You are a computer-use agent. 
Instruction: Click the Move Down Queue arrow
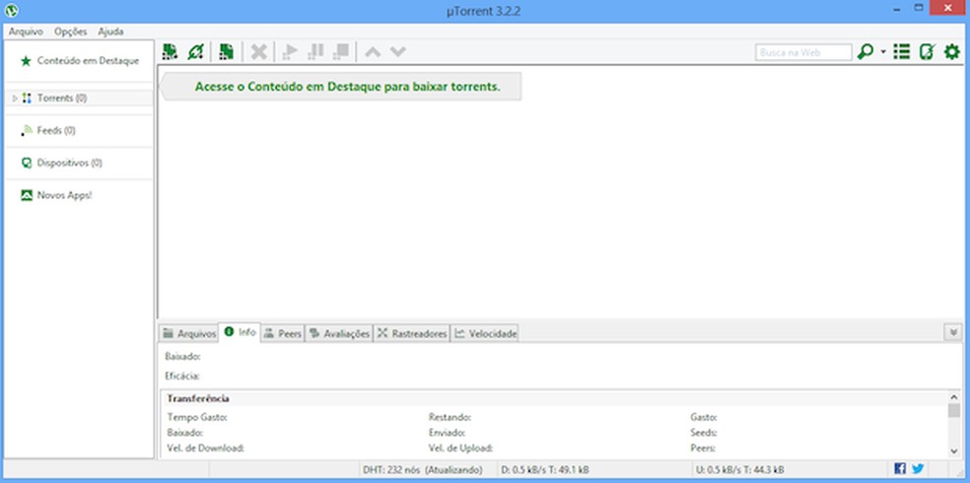tap(398, 52)
